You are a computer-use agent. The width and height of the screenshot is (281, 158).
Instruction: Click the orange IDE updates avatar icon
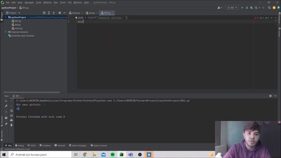click(x=274, y=8)
